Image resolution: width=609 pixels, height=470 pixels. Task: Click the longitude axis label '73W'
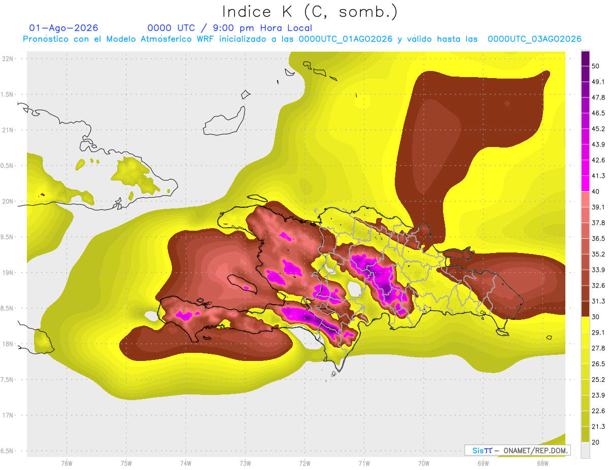tap(245, 463)
